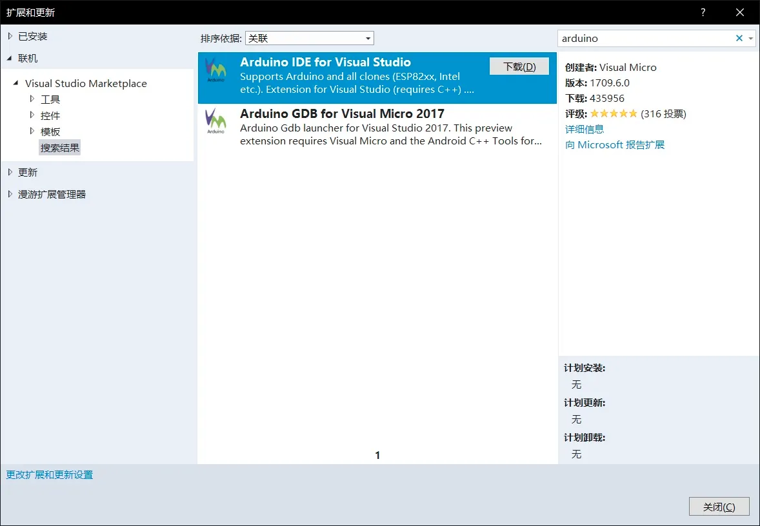Expand the 工具 tree node
The height and width of the screenshot is (526, 760).
(x=33, y=99)
